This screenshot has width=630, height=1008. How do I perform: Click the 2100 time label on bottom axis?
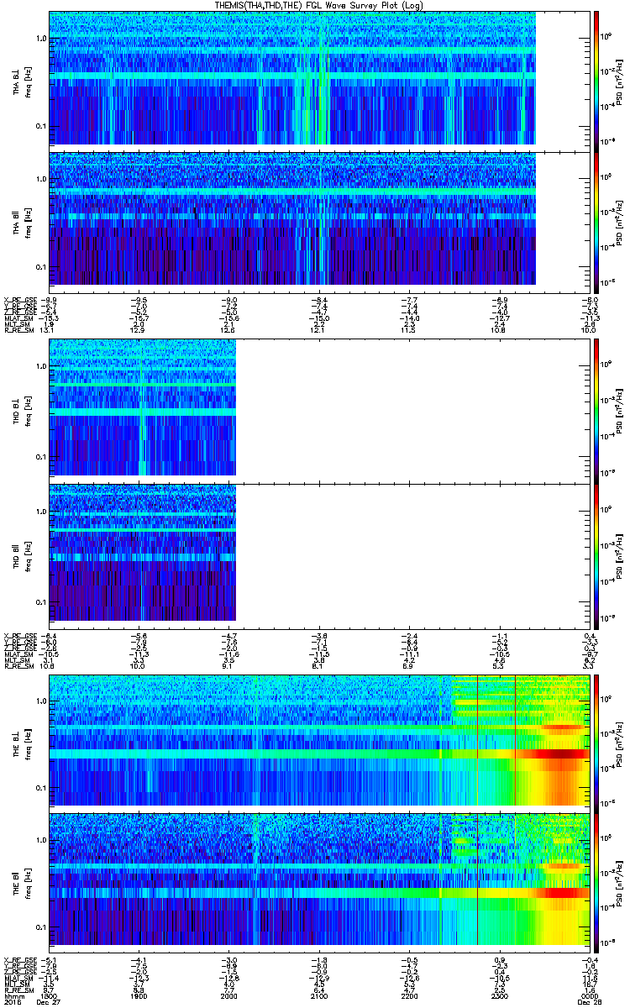tap(319, 996)
